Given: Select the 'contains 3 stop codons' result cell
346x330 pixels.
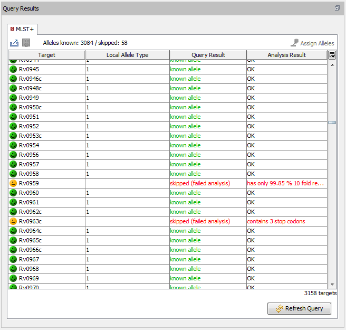Looking at the screenshot, I should pos(286,221).
